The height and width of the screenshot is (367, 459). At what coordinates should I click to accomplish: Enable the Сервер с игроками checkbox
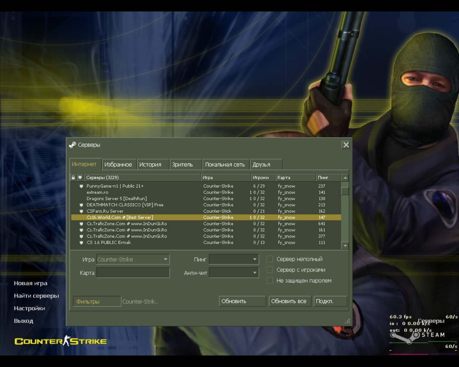point(270,270)
